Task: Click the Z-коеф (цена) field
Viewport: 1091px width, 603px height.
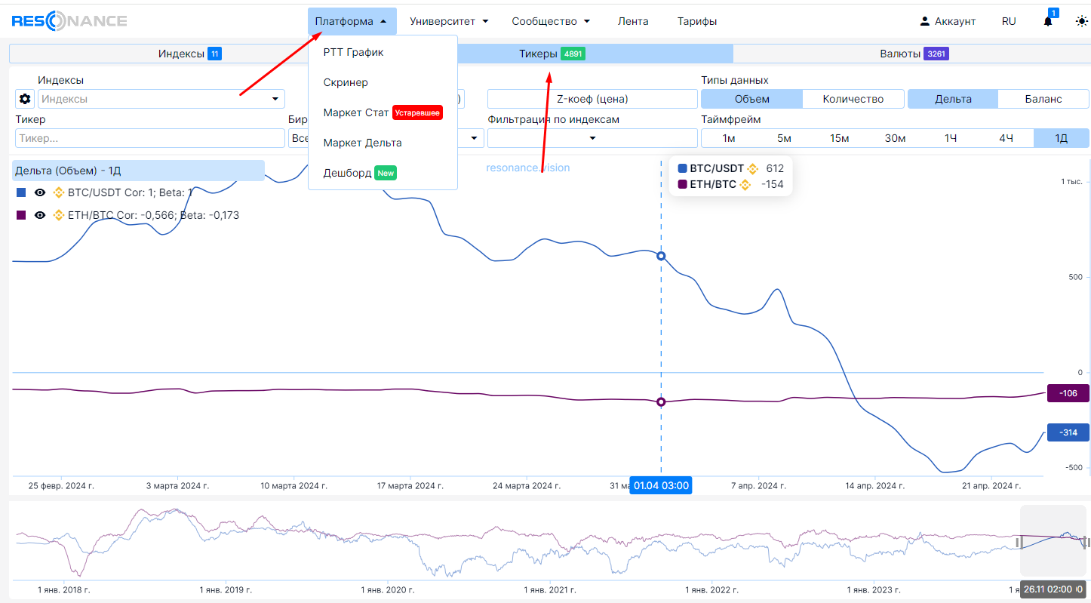Action: click(592, 99)
